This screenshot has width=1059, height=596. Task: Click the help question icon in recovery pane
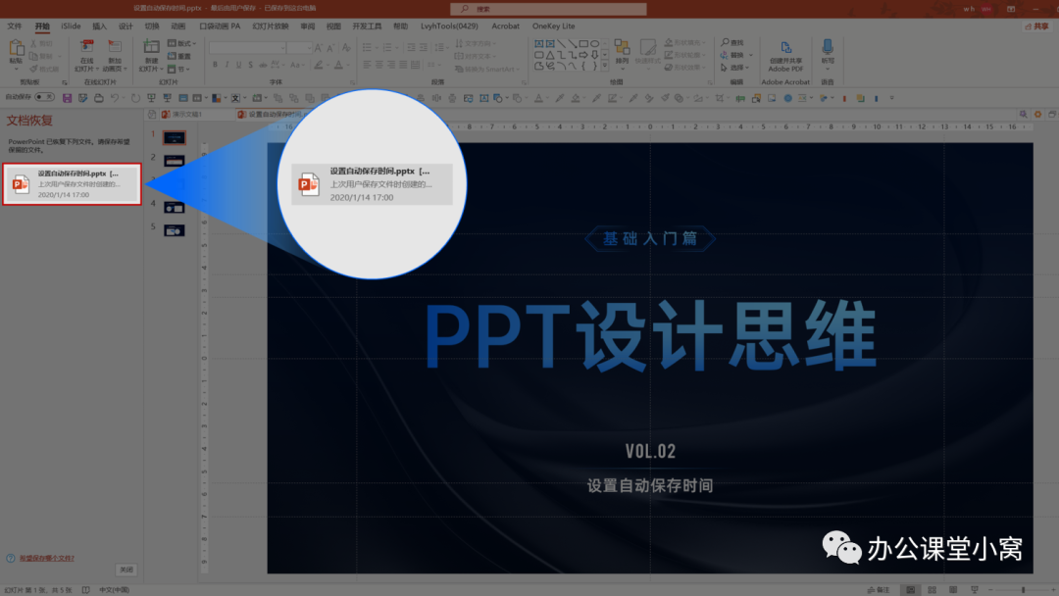click(x=10, y=558)
